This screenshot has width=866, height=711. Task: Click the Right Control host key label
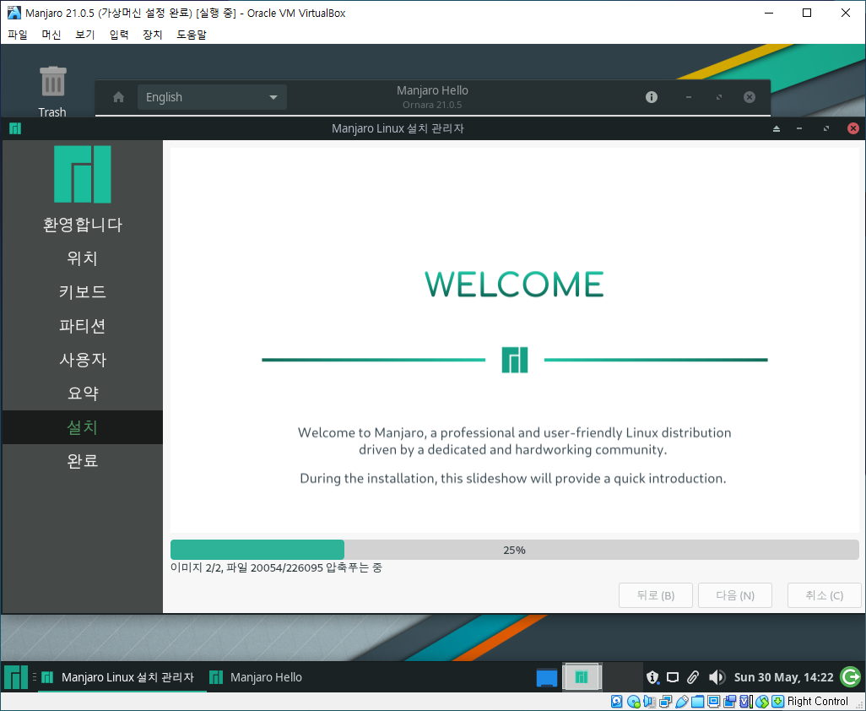[x=817, y=702]
